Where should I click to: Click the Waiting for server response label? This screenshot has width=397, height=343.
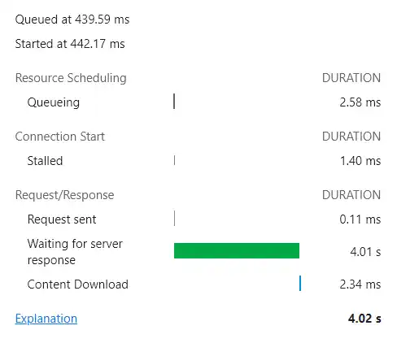pos(75,252)
